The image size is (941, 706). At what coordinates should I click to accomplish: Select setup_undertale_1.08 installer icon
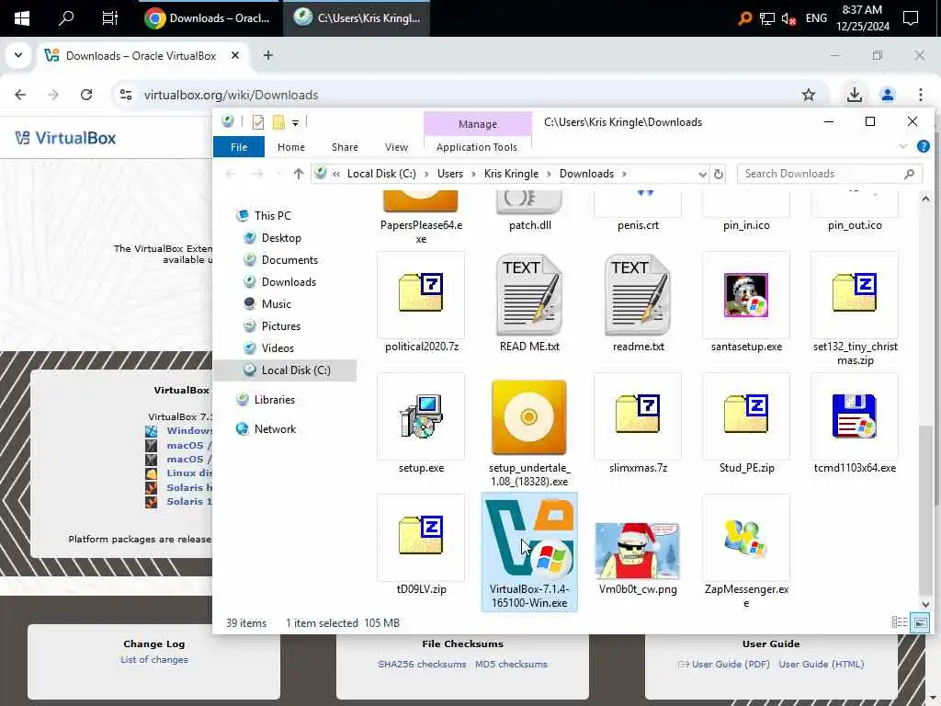[528, 416]
